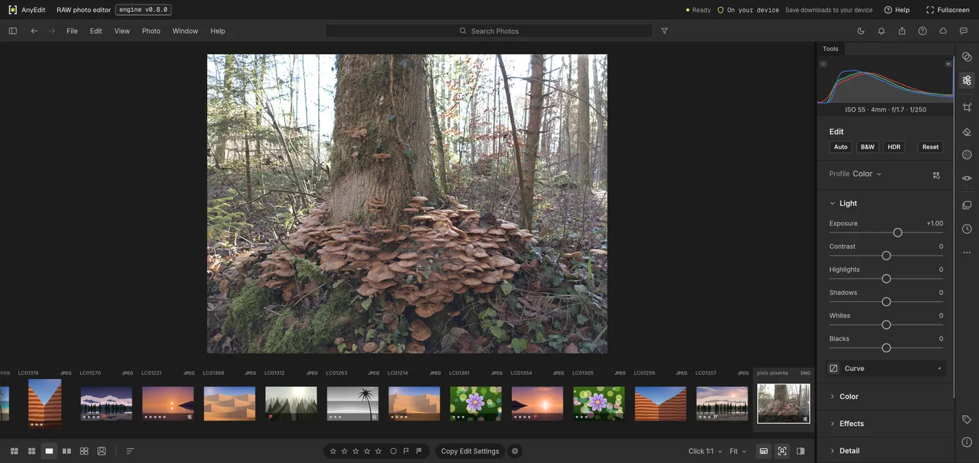This screenshot has width=979, height=463.
Task: Switch to square grid view
Action: tap(31, 451)
